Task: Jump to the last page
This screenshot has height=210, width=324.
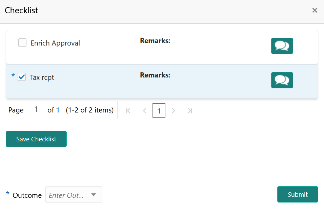Action: [x=190, y=110]
